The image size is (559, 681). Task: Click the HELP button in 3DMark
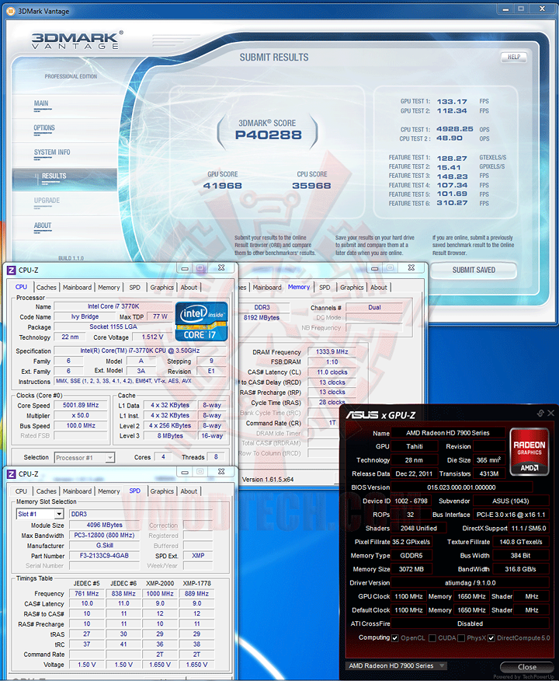pyautogui.click(x=514, y=57)
